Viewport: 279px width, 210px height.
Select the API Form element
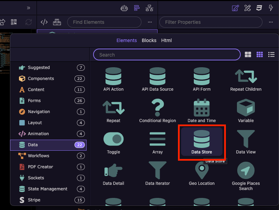pos(202,79)
